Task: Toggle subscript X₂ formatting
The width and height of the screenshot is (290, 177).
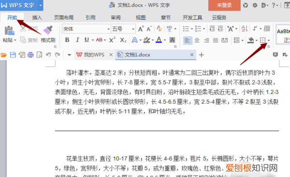Action: click(x=123, y=40)
